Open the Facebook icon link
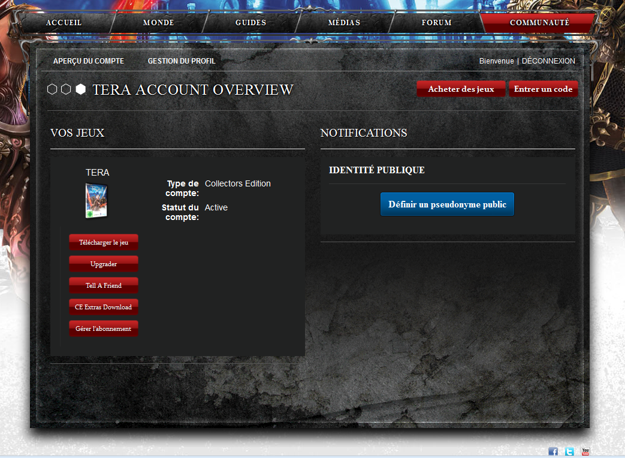Viewport: 625px width, 458px height. point(553,451)
